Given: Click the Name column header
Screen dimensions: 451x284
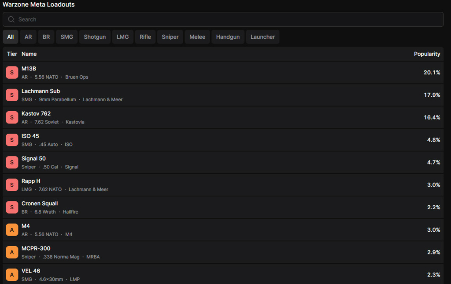Looking at the screenshot, I should point(29,54).
